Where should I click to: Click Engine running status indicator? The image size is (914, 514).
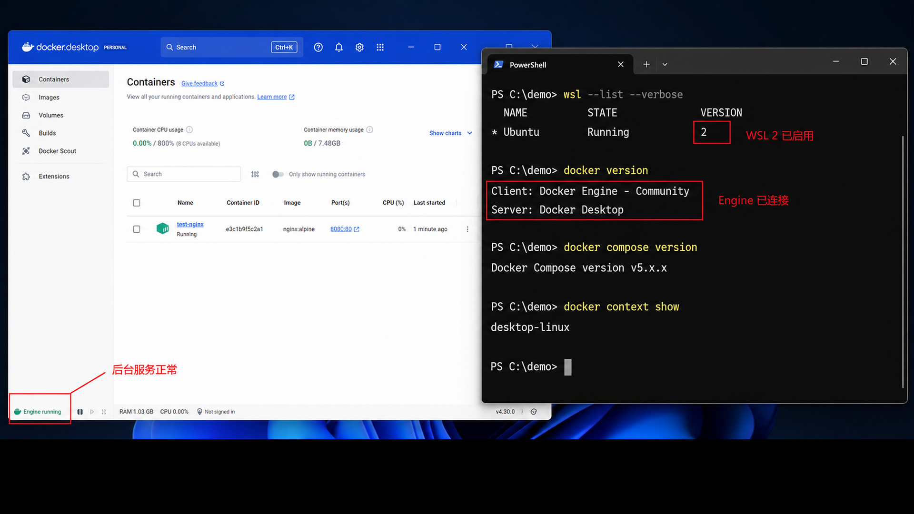coord(38,412)
